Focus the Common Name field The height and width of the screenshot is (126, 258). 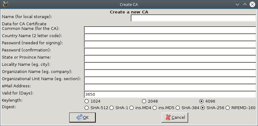[170, 30]
